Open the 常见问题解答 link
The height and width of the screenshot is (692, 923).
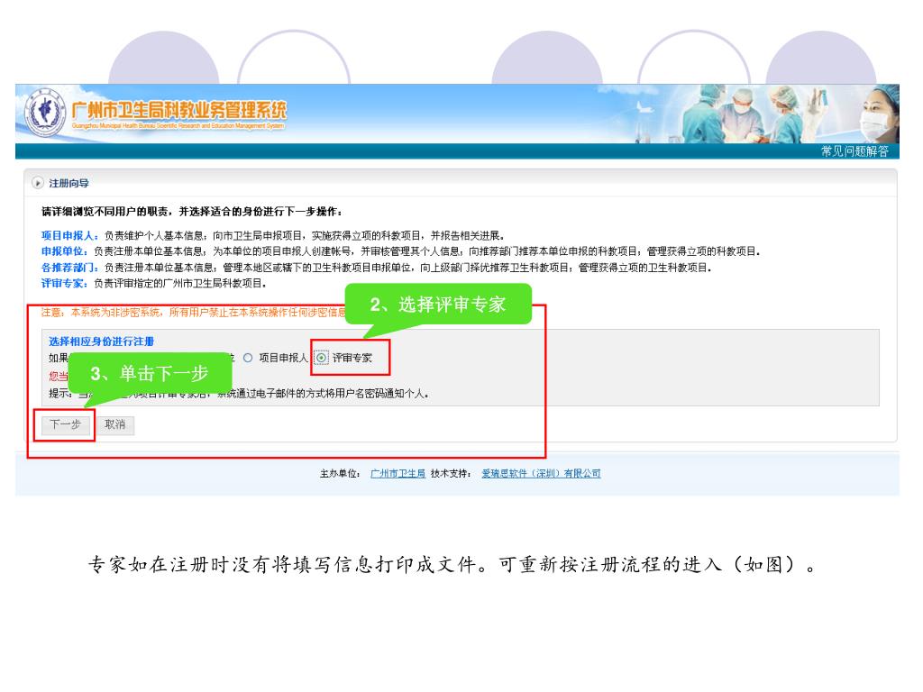pyautogui.click(x=854, y=151)
